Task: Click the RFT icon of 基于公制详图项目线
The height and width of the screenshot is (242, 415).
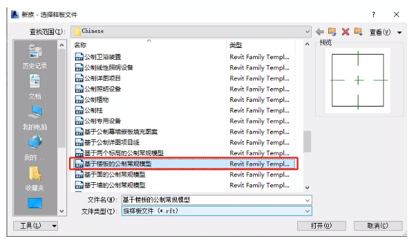Action: [79, 143]
